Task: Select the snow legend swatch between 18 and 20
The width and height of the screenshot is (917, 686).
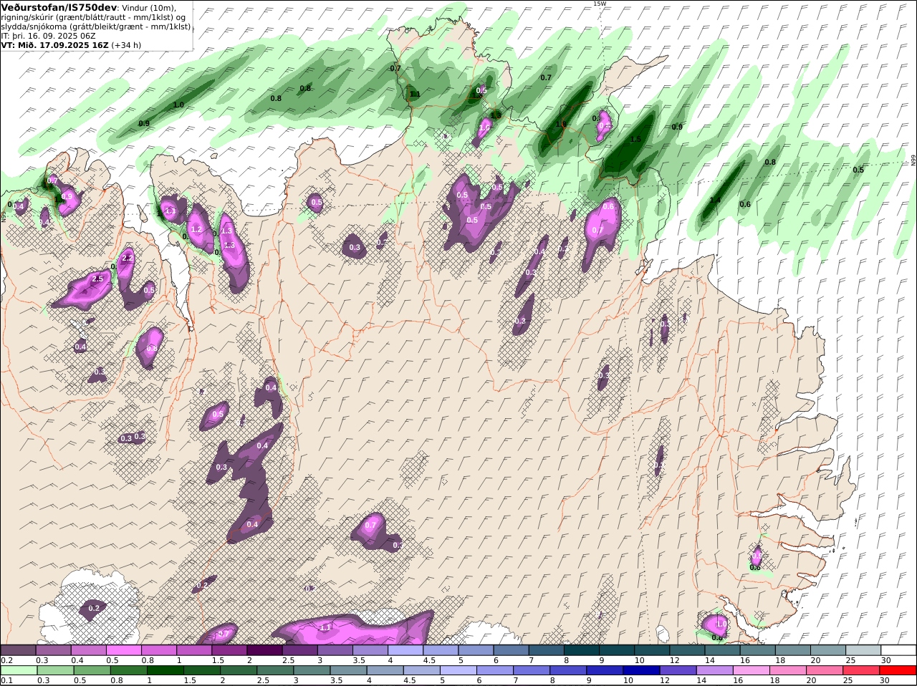Action: [792, 649]
